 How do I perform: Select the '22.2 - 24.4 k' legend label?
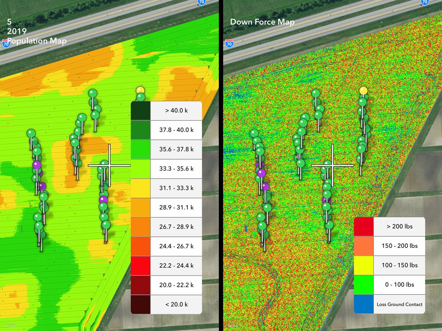(x=176, y=266)
